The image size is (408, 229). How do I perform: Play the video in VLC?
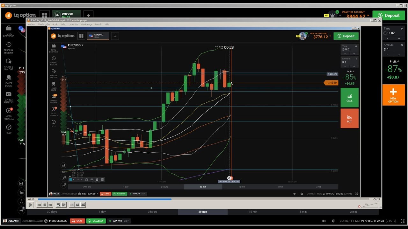click(x=31, y=205)
